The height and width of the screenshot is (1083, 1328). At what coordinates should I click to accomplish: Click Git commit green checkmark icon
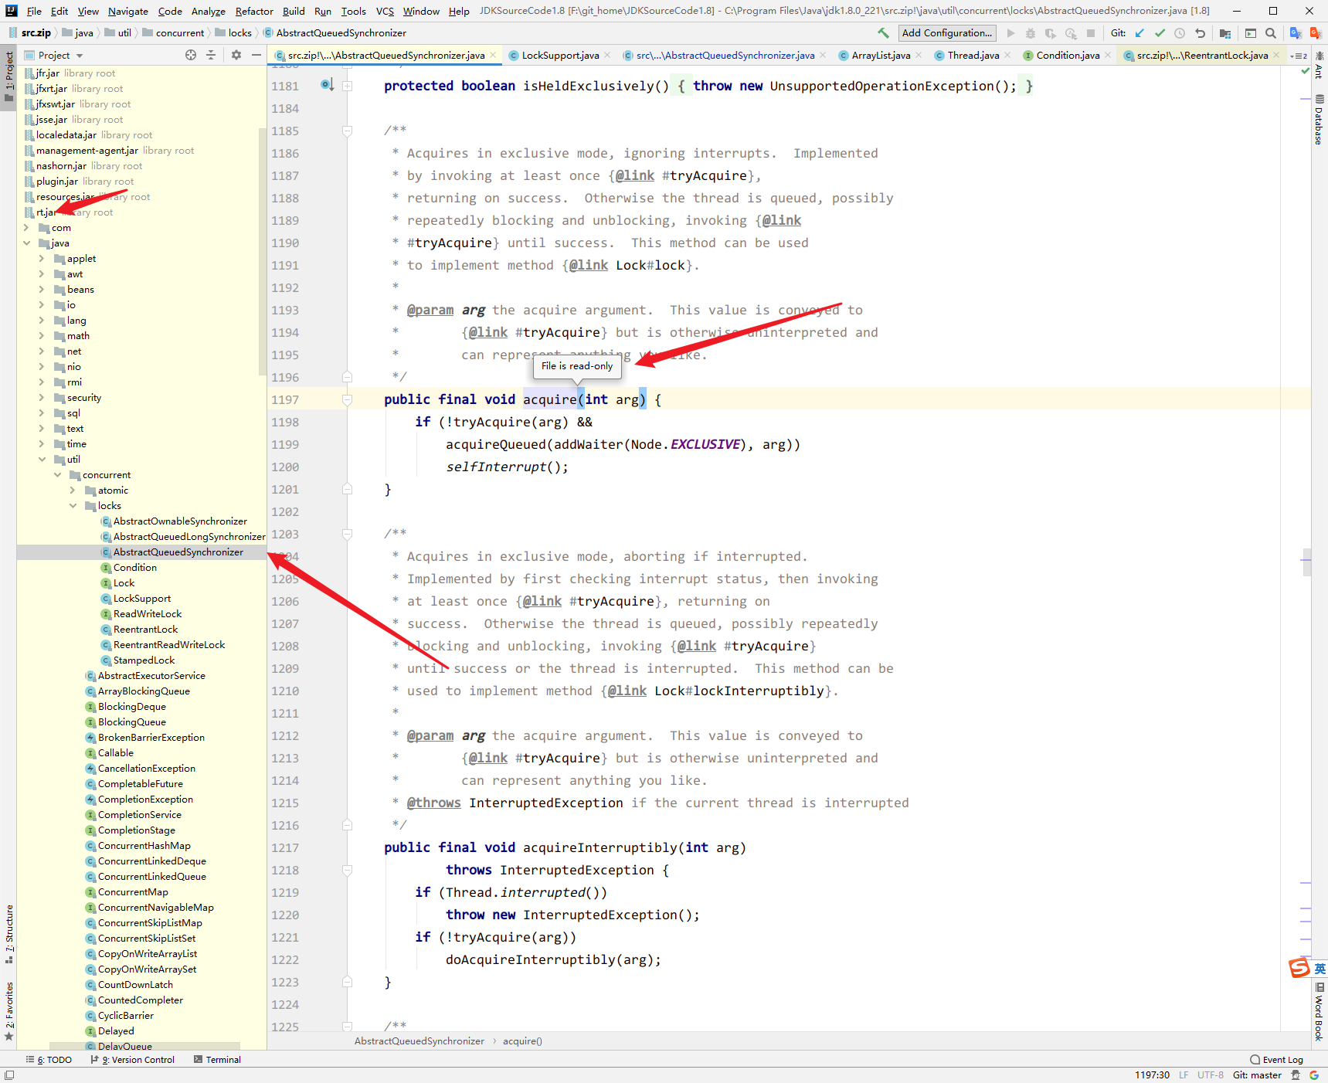coord(1160,33)
